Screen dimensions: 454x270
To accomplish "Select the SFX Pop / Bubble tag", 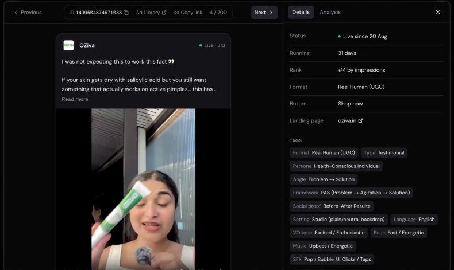I will pos(332,259).
